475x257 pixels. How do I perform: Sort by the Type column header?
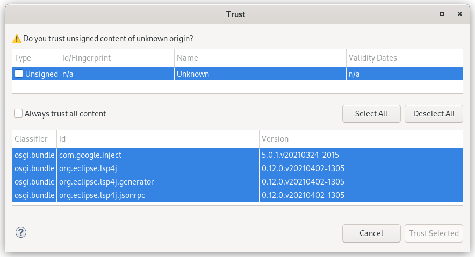coord(36,58)
